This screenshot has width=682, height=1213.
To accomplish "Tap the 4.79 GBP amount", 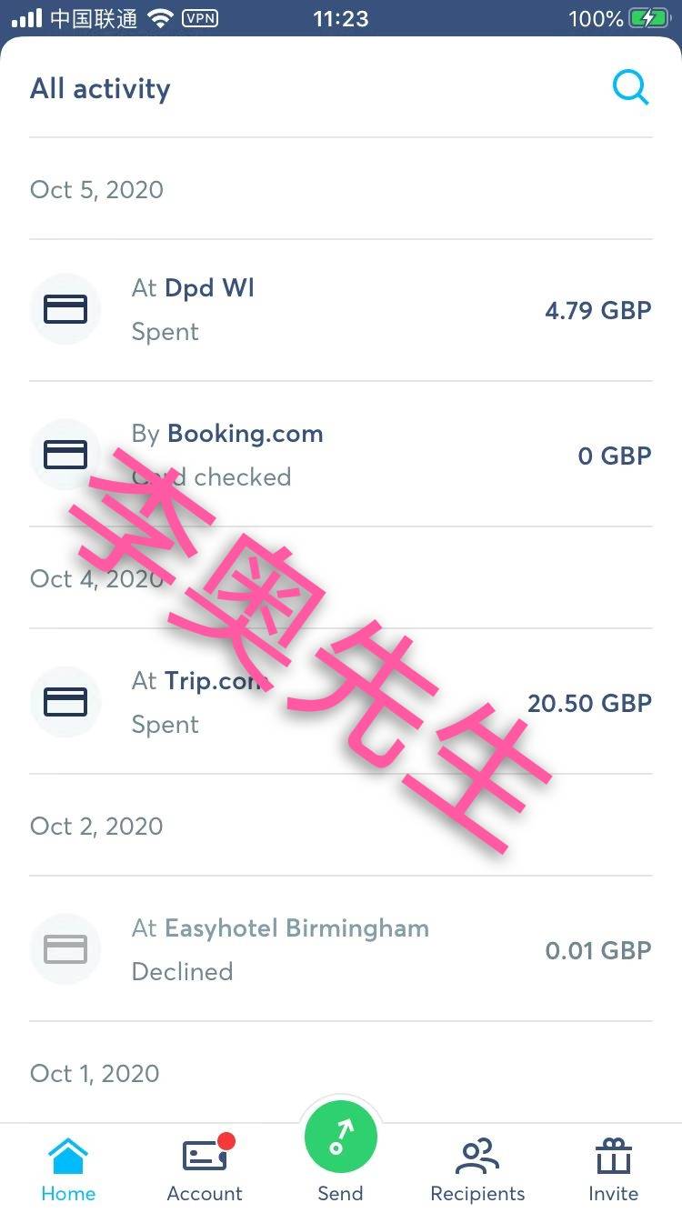I will [x=598, y=310].
